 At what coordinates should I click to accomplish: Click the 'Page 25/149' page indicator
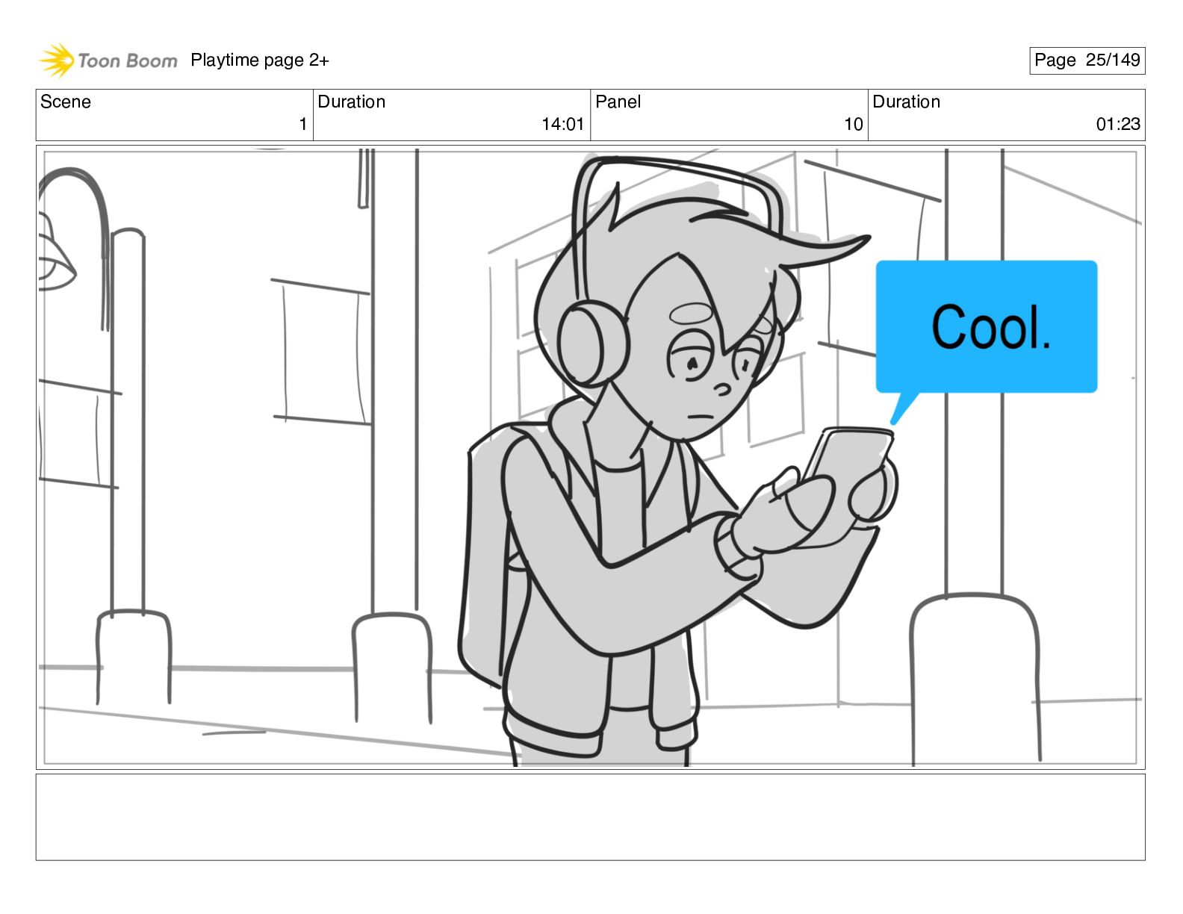1087,60
